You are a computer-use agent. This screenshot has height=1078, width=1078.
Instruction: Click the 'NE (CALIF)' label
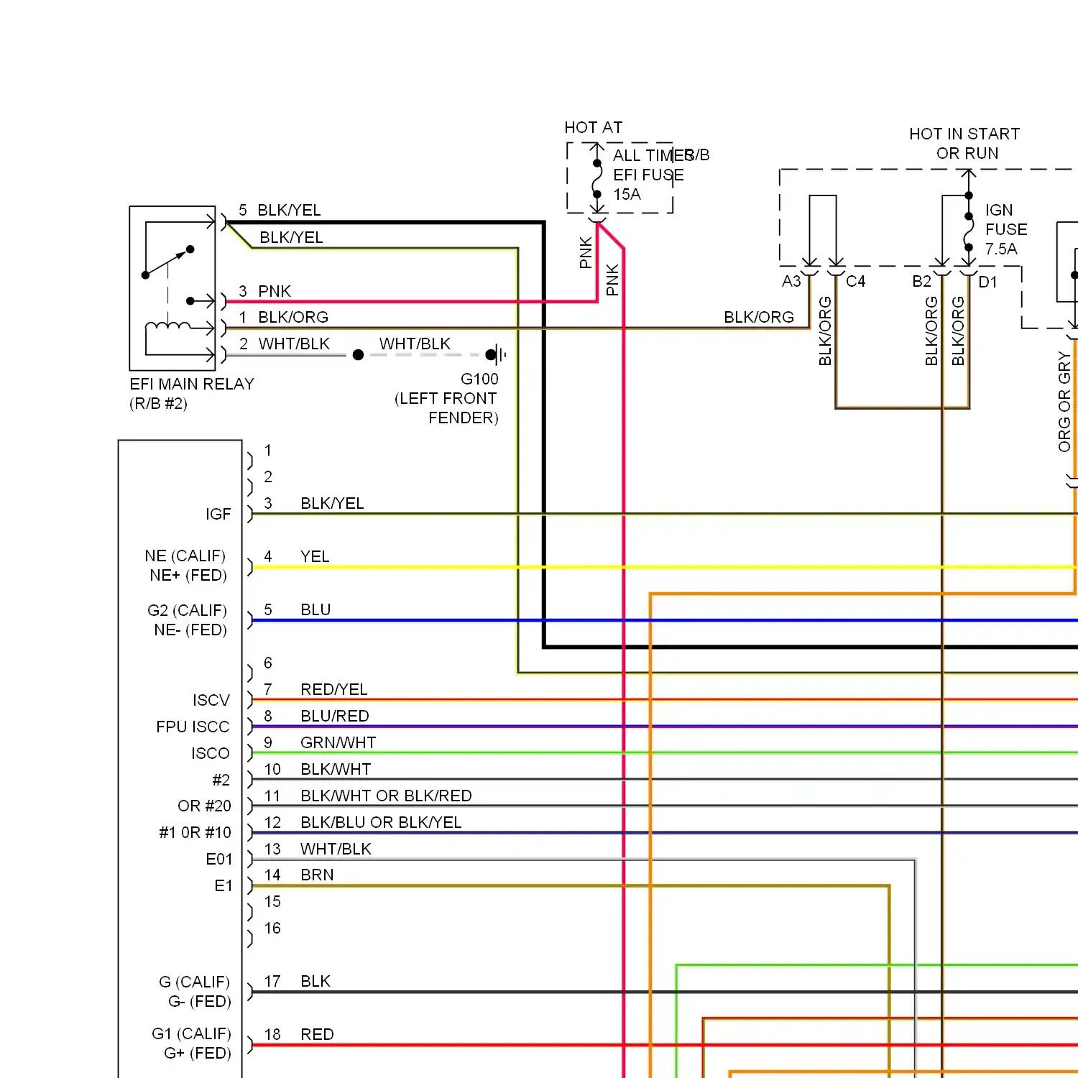pyautogui.click(x=185, y=556)
